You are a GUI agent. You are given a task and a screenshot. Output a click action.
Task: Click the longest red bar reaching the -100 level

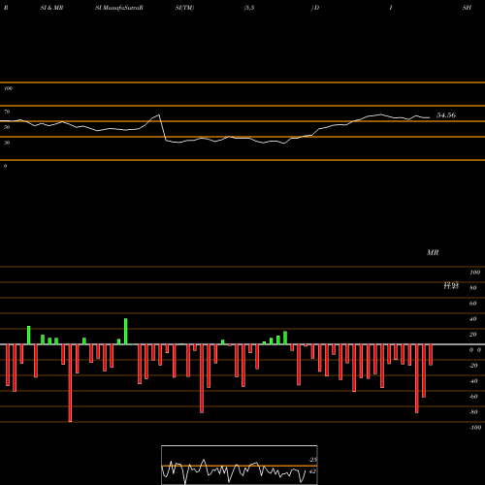(x=70, y=383)
